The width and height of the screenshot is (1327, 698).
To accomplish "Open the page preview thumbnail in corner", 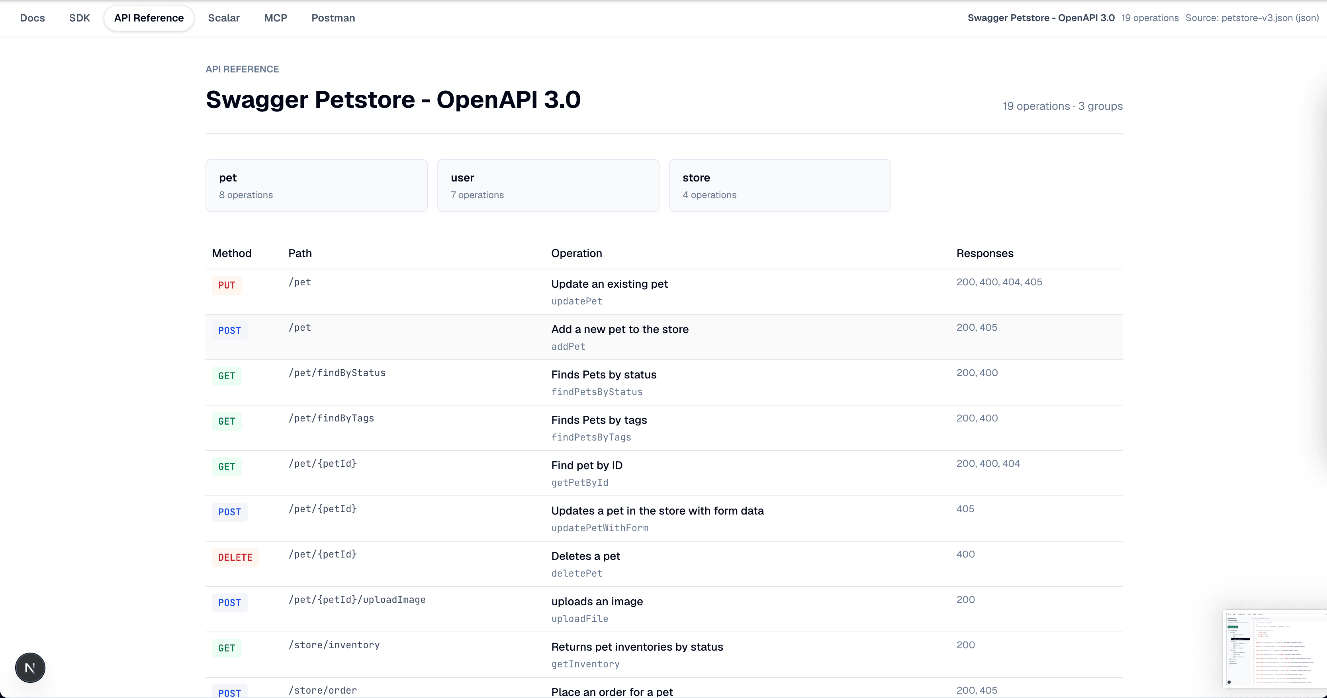I will coord(1275,649).
